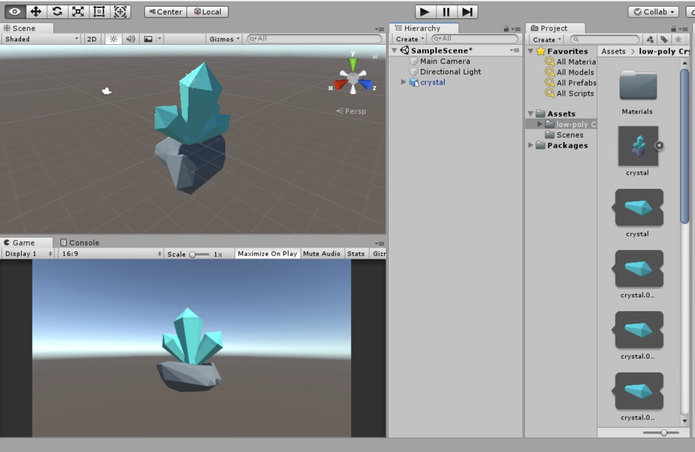Select the Rect Transform tool
The height and width of the screenshot is (452, 695).
pyautogui.click(x=99, y=12)
